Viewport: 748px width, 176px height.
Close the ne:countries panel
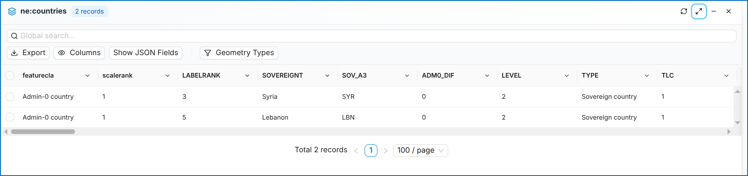pyautogui.click(x=729, y=11)
